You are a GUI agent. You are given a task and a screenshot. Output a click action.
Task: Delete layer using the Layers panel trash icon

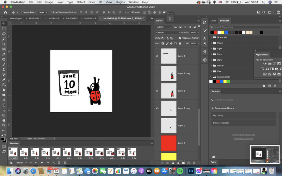pos(194,163)
